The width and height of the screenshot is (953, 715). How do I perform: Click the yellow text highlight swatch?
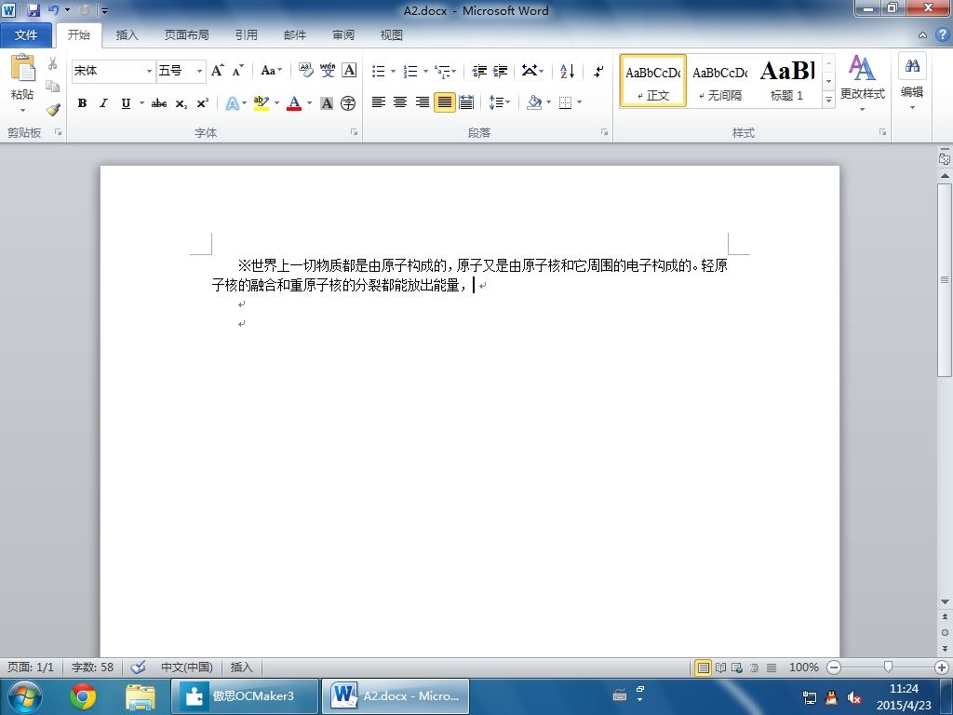tap(262, 103)
